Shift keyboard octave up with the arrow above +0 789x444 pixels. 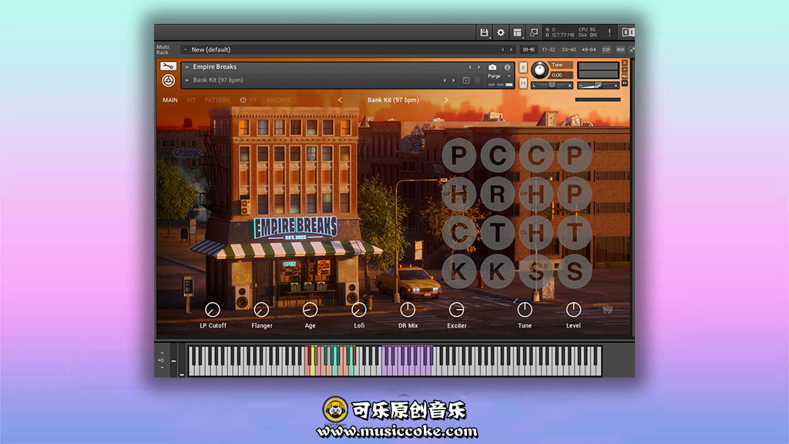click(162, 353)
